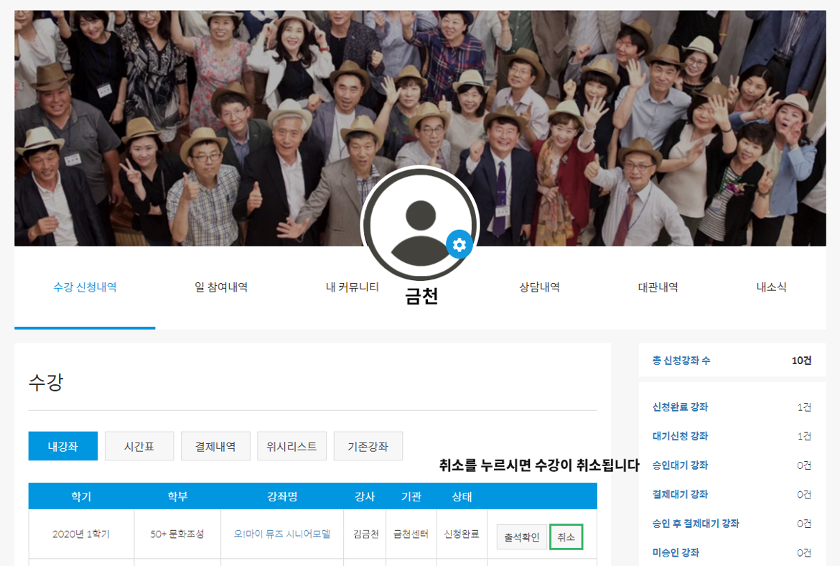The height and width of the screenshot is (566, 840).
Task: Select the 대관내역 tab
Action: pyautogui.click(x=658, y=287)
